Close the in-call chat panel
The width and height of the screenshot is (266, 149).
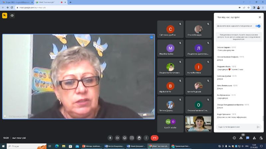(260, 17)
